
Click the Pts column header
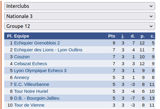[112, 36]
